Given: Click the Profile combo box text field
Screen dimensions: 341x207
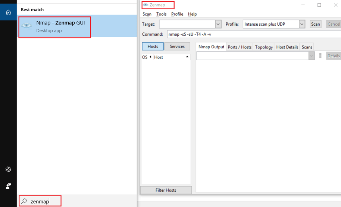Looking at the screenshot, I should click(x=271, y=24).
